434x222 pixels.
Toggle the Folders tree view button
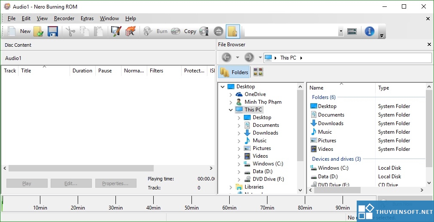[x=234, y=72]
